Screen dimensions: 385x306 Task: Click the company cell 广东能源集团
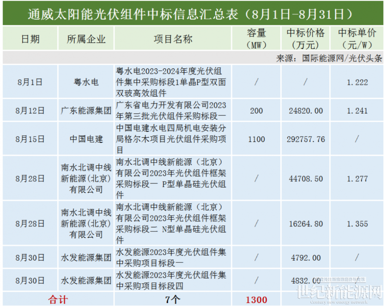tap(86, 111)
